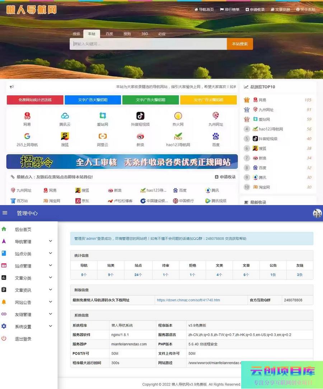Expand the 导航管理 sidebar menu

(51, 241)
